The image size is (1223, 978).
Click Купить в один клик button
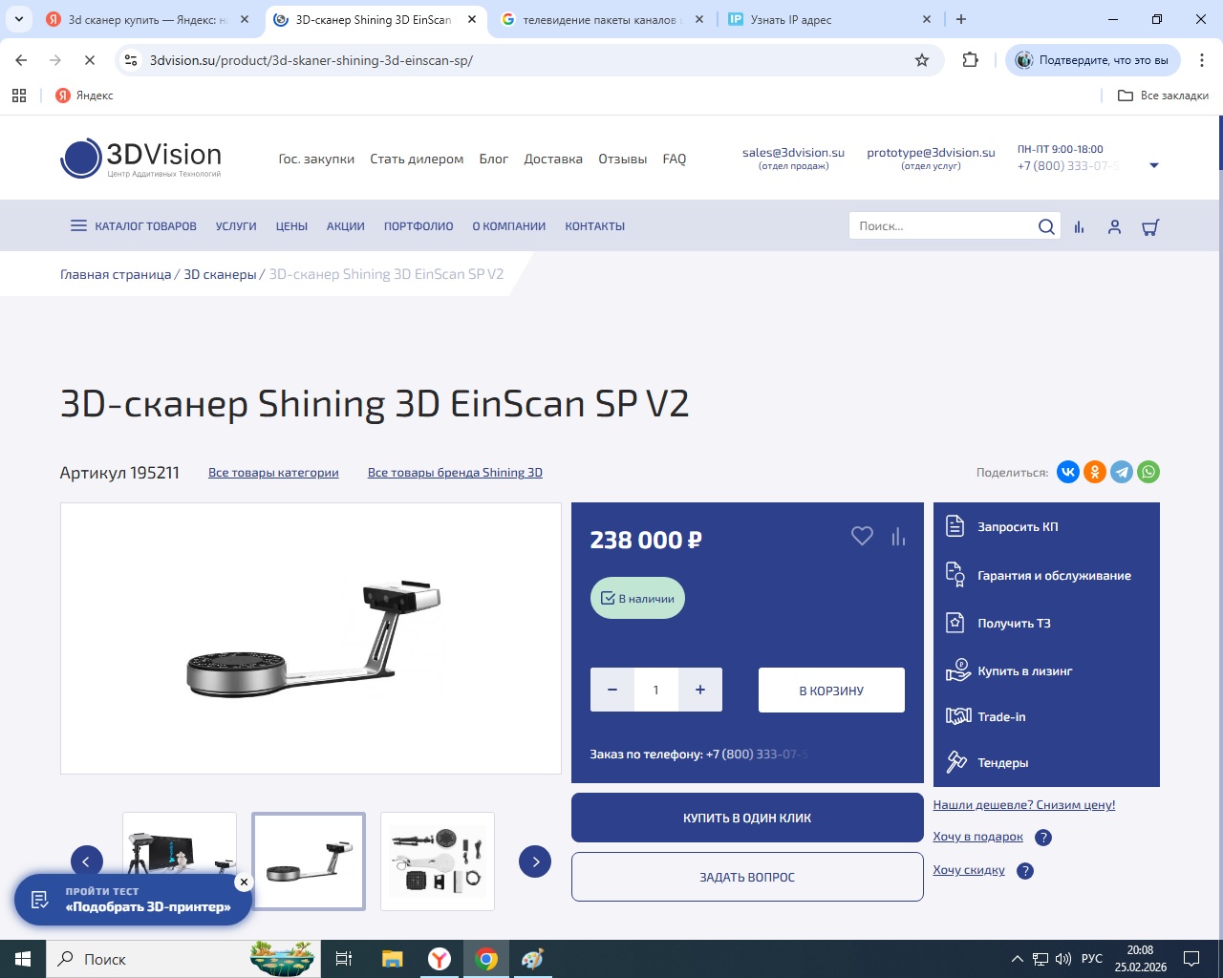[747, 818]
